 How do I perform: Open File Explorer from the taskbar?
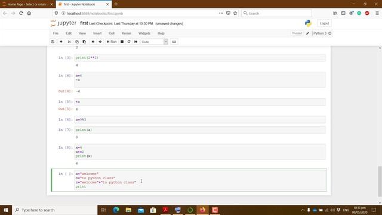tap(128, 210)
